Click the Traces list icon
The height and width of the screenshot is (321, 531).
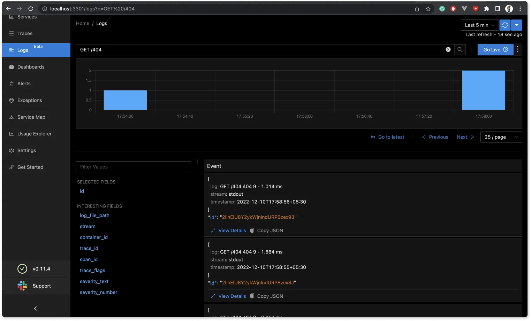point(12,33)
